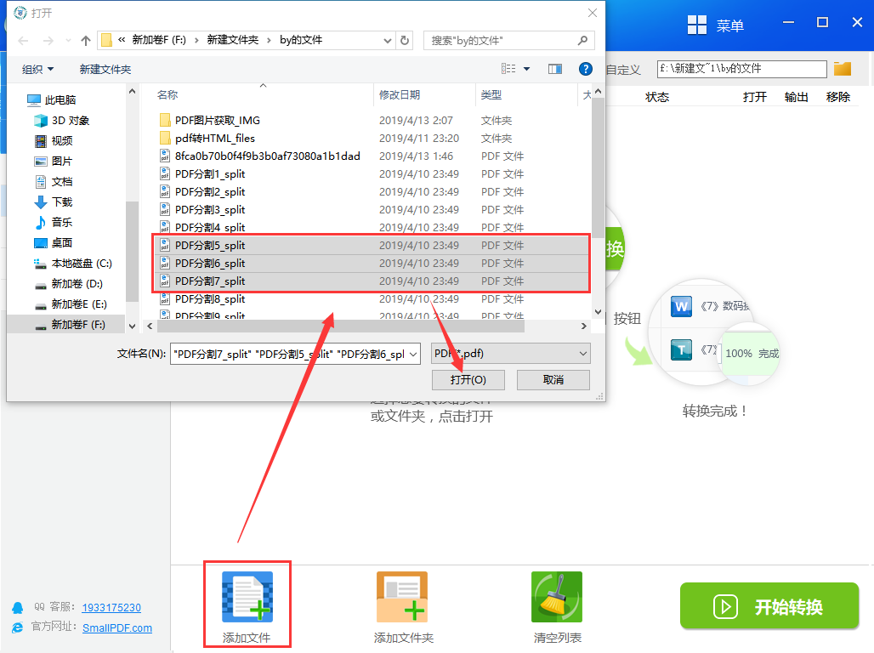Screen dimensions: 874x653
Task: Open recent locations dropdown arrow
Action: tap(68, 41)
